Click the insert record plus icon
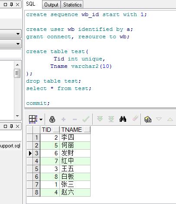Screen dimensions: 176x204 63,120
